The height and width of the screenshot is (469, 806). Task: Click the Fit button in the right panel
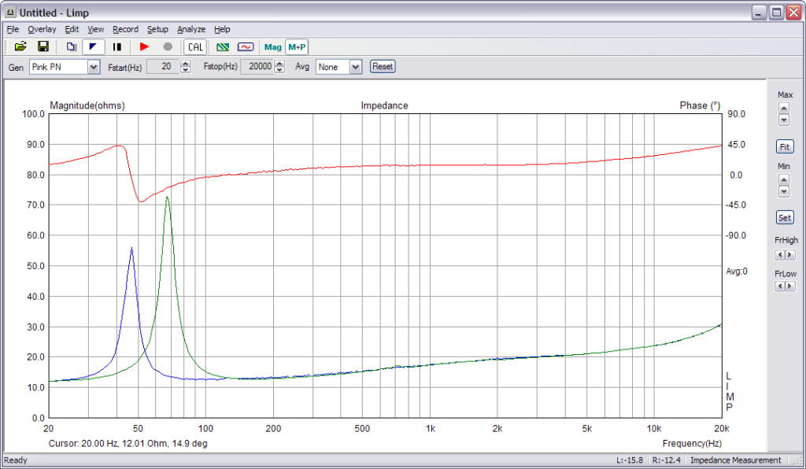(784, 147)
